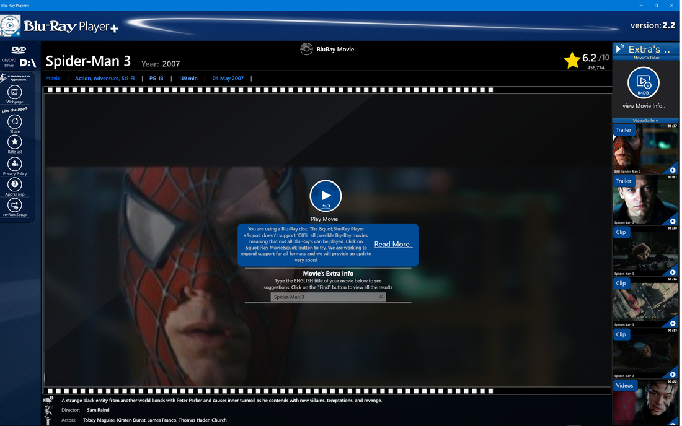Open the IMDB view Movie Info icon
The width and height of the screenshot is (682, 426).
[643, 82]
